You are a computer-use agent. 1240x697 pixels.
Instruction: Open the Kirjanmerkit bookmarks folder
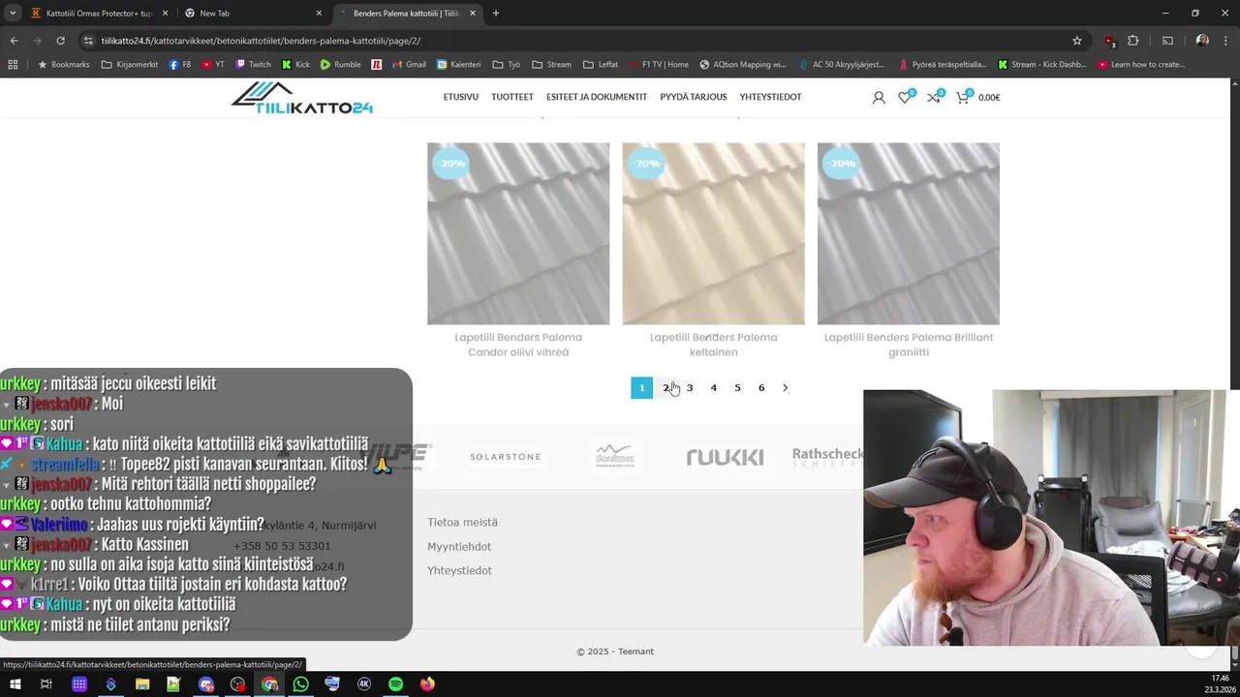click(x=130, y=65)
